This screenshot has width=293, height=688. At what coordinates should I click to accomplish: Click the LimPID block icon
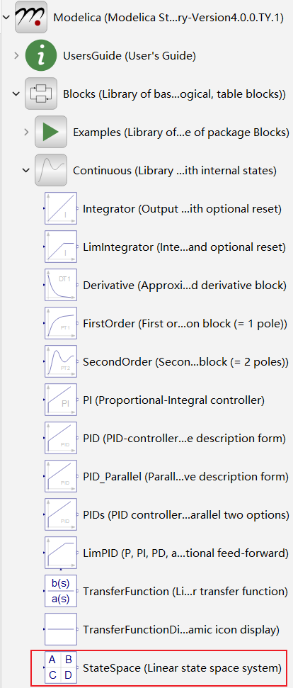(x=60, y=553)
